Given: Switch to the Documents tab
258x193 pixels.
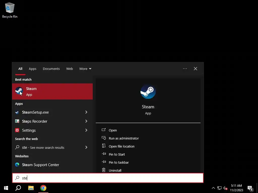Looking at the screenshot, I should click(x=51, y=69).
